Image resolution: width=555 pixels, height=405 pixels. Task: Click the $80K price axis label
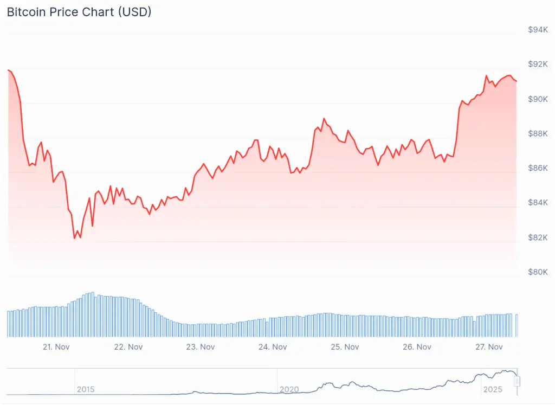pos(538,272)
